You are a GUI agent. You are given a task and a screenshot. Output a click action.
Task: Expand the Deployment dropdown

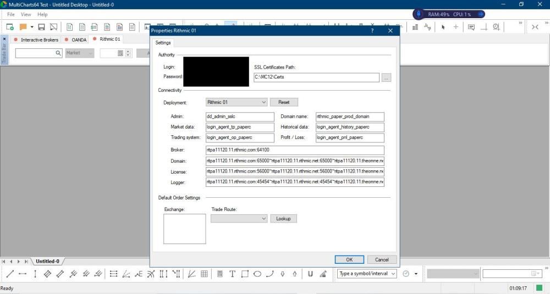pyautogui.click(x=264, y=102)
